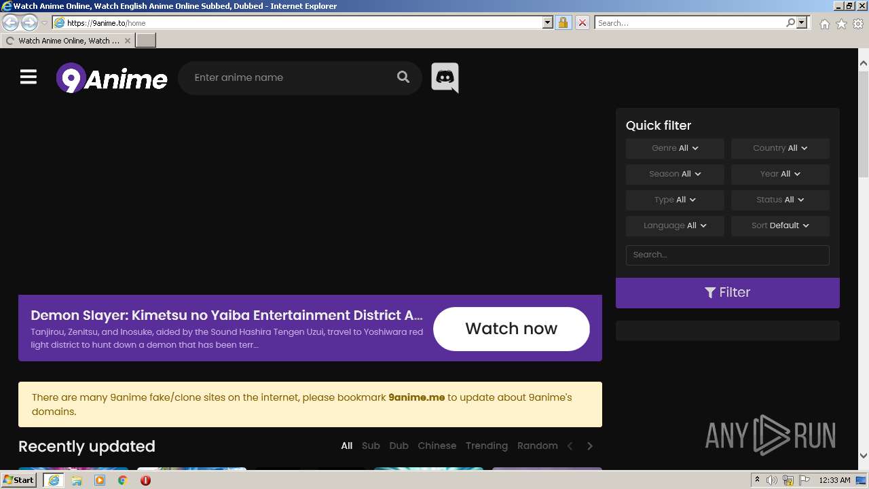
Task: Click the IE Search box
Action: point(690,22)
